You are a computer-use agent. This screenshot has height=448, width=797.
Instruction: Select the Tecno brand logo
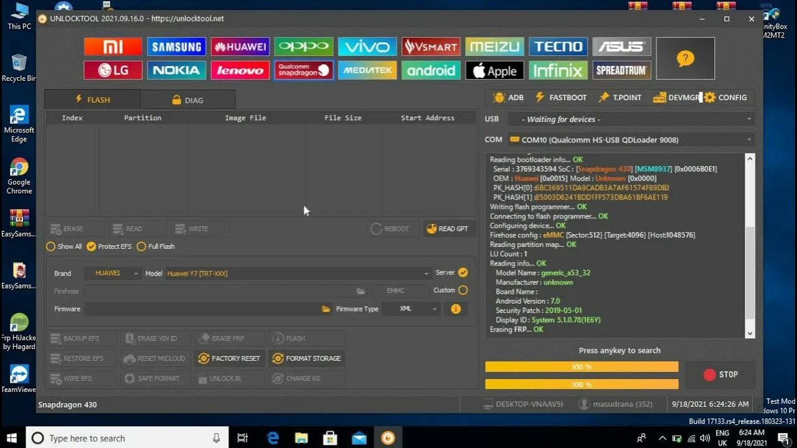click(x=558, y=47)
